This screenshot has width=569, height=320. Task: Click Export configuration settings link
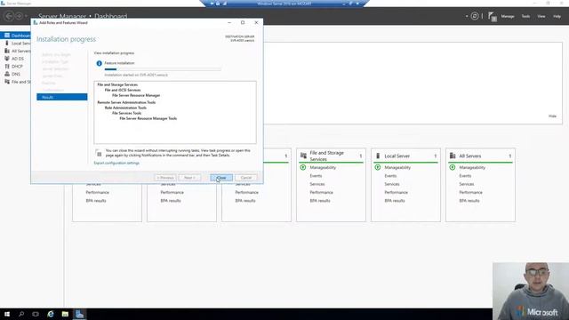tap(116, 163)
